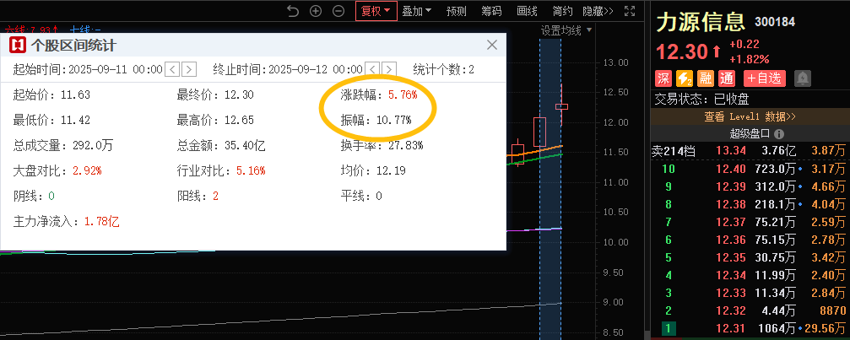This screenshot has width=850, height=340.
Task: Click the latest candlestick near 12.30
Action: pyautogui.click(x=561, y=106)
